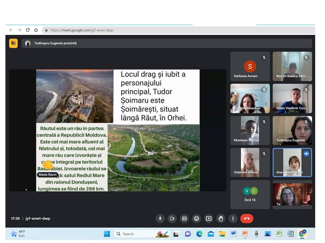325x243 pixels.
Task: Toggle the camera in the call bar
Action: tap(172, 219)
